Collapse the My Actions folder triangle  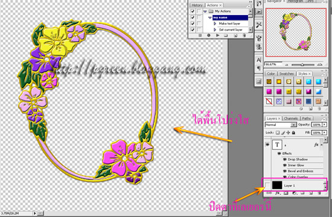pyautogui.click(x=205, y=11)
